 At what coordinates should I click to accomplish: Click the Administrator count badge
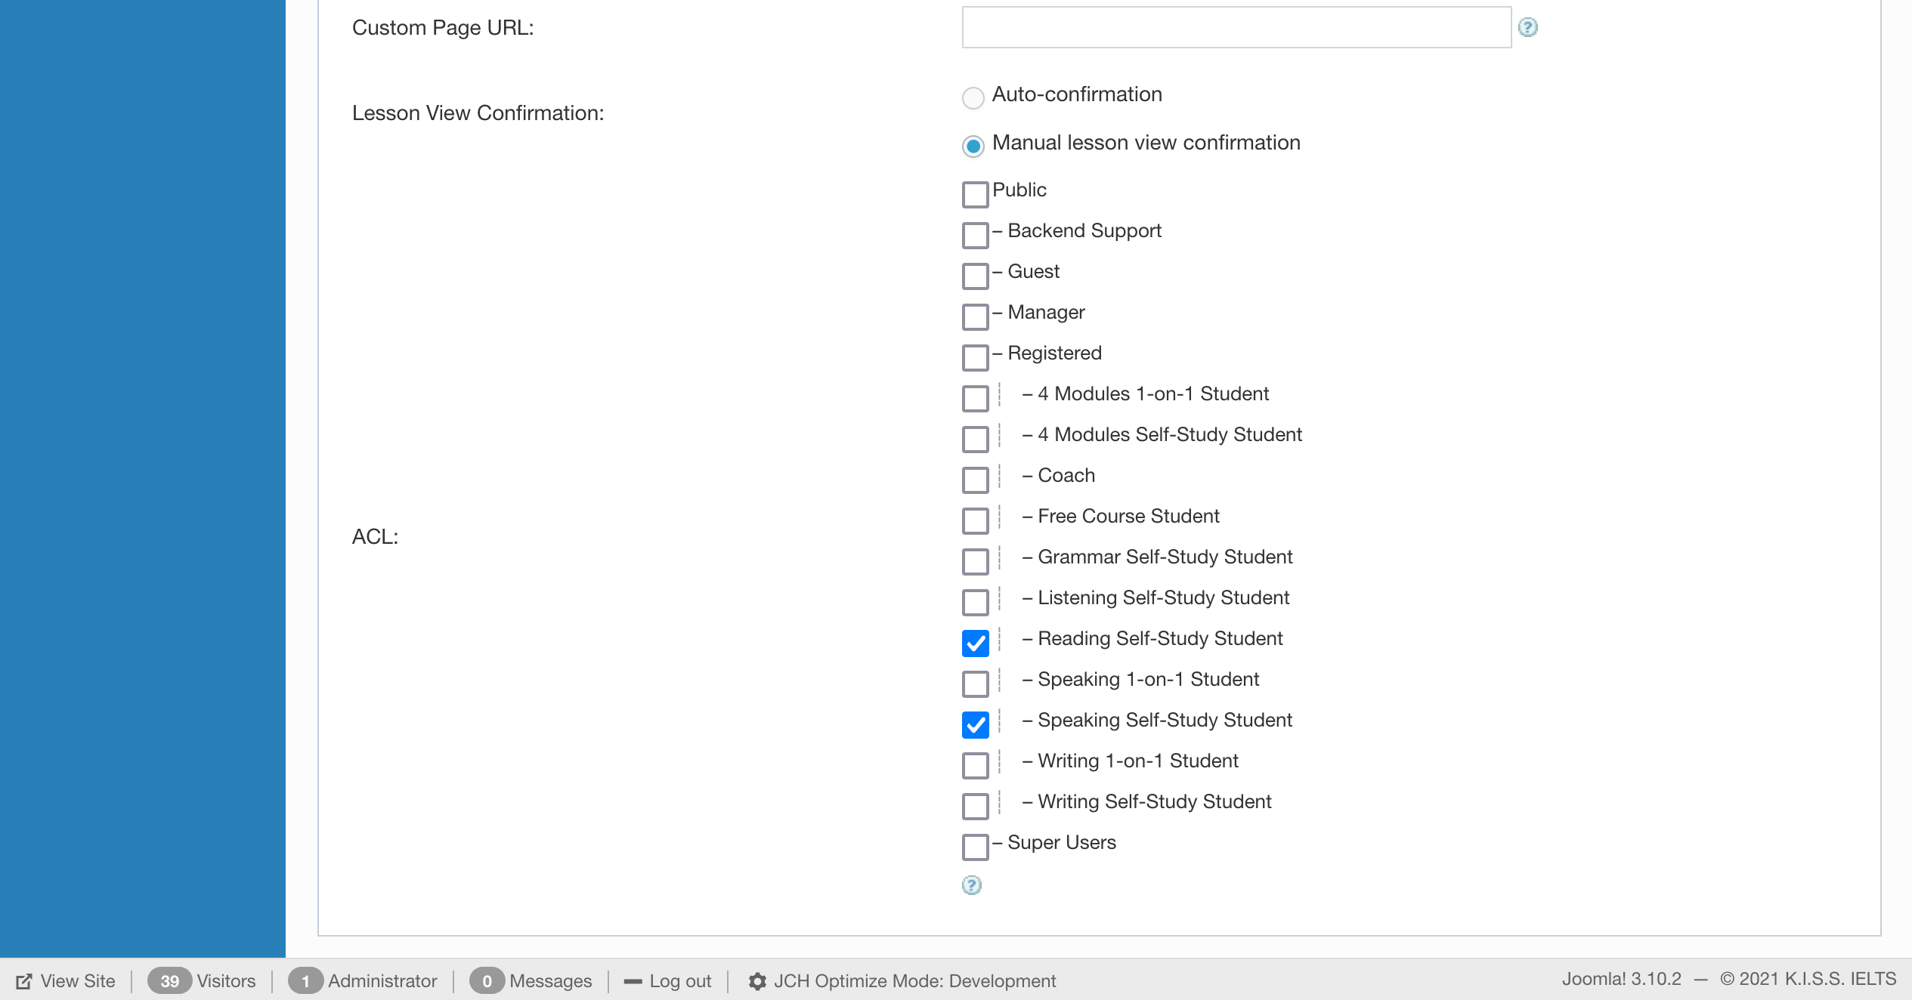click(x=305, y=981)
